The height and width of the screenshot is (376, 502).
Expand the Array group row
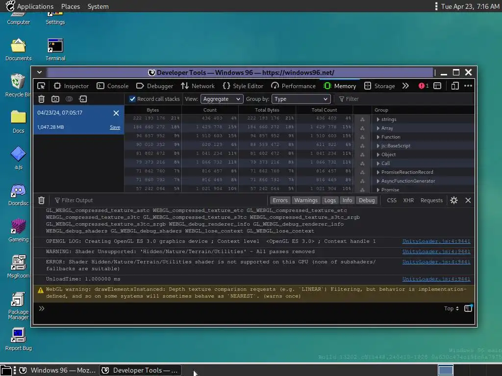378,128
